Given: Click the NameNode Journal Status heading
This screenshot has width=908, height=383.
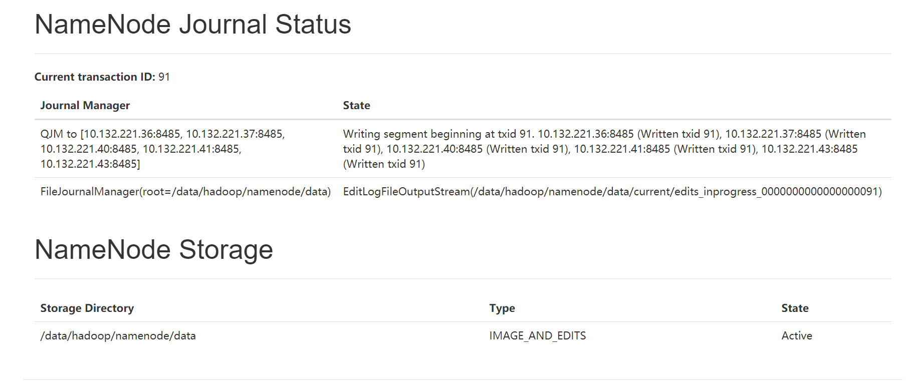Looking at the screenshot, I should tap(192, 25).
